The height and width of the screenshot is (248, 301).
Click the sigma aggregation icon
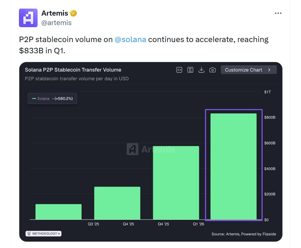click(x=190, y=70)
